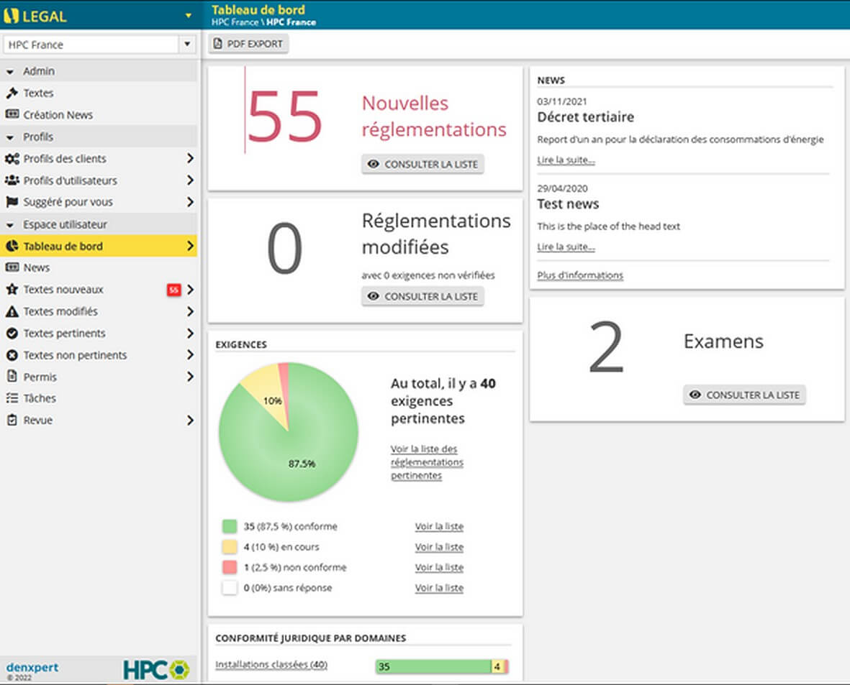The image size is (850, 685).
Task: Open the HPC France organization dropdown
Action: click(x=187, y=45)
